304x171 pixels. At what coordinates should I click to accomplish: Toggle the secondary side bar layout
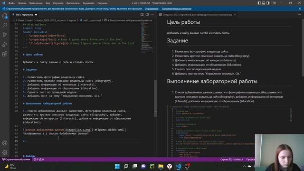point(268,3)
